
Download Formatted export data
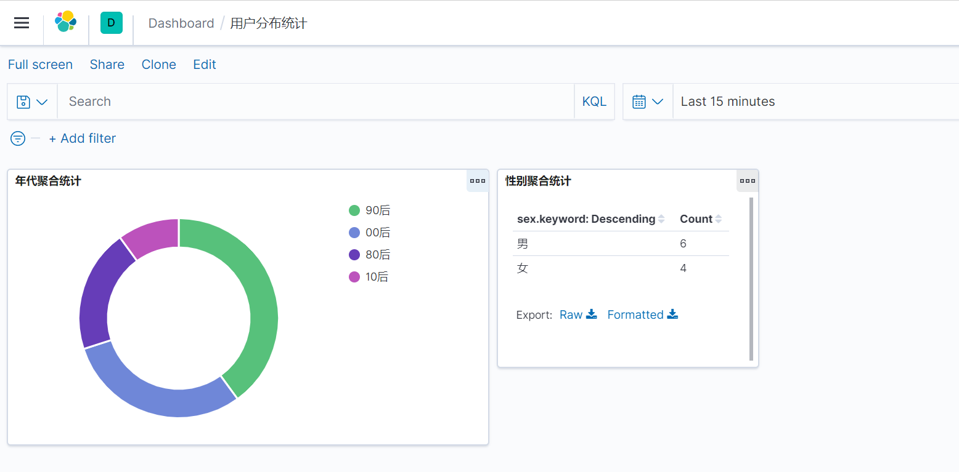[643, 314]
